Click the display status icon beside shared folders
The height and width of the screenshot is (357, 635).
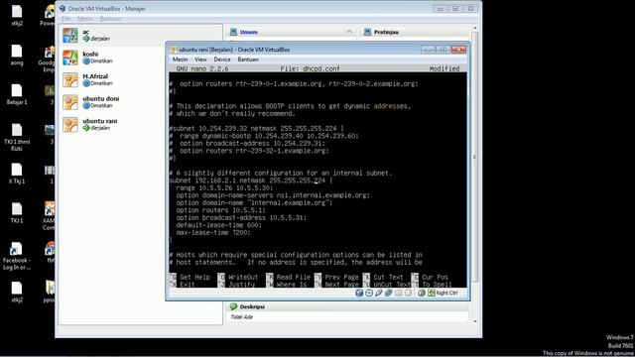pyautogui.click(x=408, y=293)
